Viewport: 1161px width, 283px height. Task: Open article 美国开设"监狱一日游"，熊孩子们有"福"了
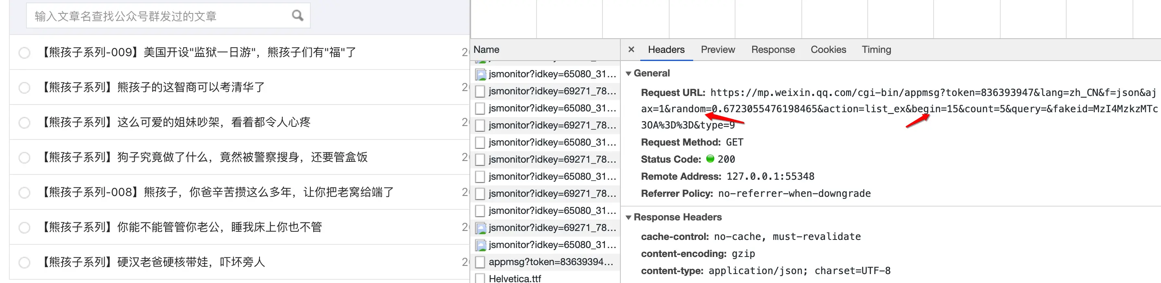tap(198, 52)
